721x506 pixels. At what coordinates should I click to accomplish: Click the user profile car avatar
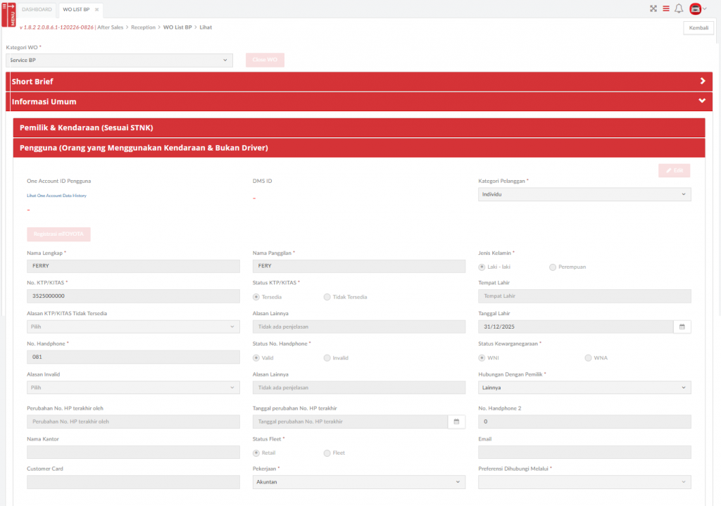click(x=695, y=9)
